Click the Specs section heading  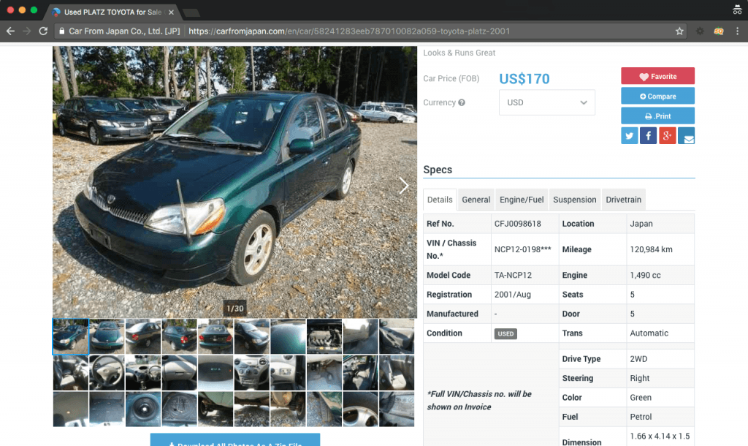tap(438, 170)
